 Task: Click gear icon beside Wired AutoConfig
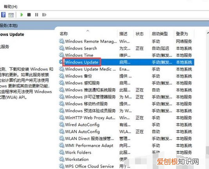click(61, 124)
